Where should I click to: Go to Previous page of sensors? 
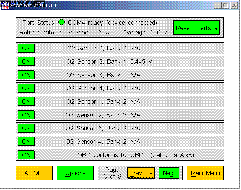tap(141, 173)
